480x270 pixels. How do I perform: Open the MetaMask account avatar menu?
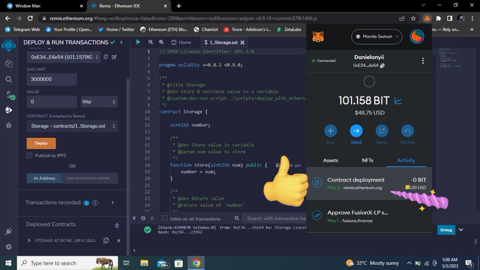point(417,36)
